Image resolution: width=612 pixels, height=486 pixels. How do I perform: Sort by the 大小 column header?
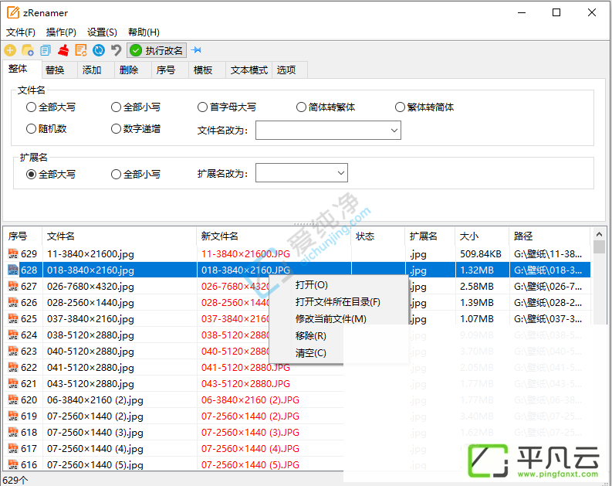click(x=482, y=236)
